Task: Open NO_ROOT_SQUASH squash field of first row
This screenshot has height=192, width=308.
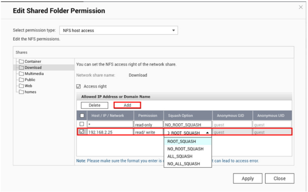Action: coord(188,124)
